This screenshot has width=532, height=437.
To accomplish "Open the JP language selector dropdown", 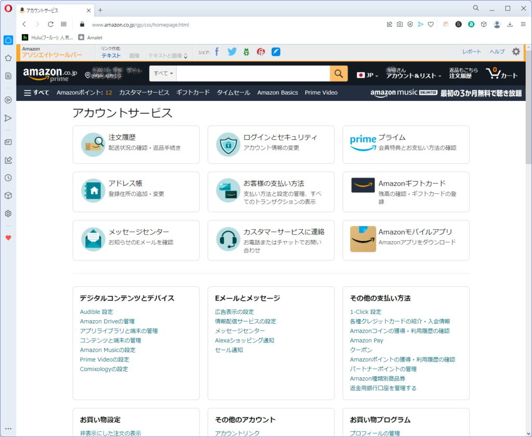I will 367,75.
